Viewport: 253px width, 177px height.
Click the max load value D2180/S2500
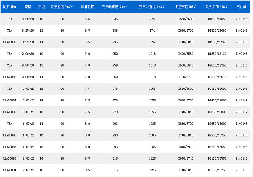click(x=217, y=89)
